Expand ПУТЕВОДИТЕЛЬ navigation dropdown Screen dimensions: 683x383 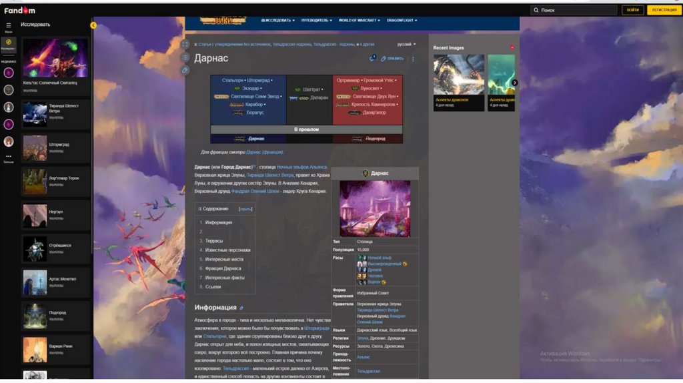[317, 21]
